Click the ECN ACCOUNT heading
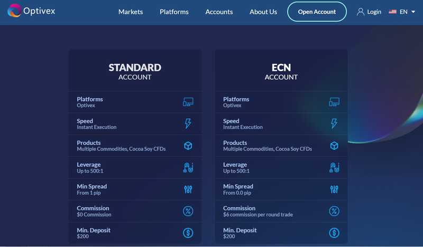 281,72
